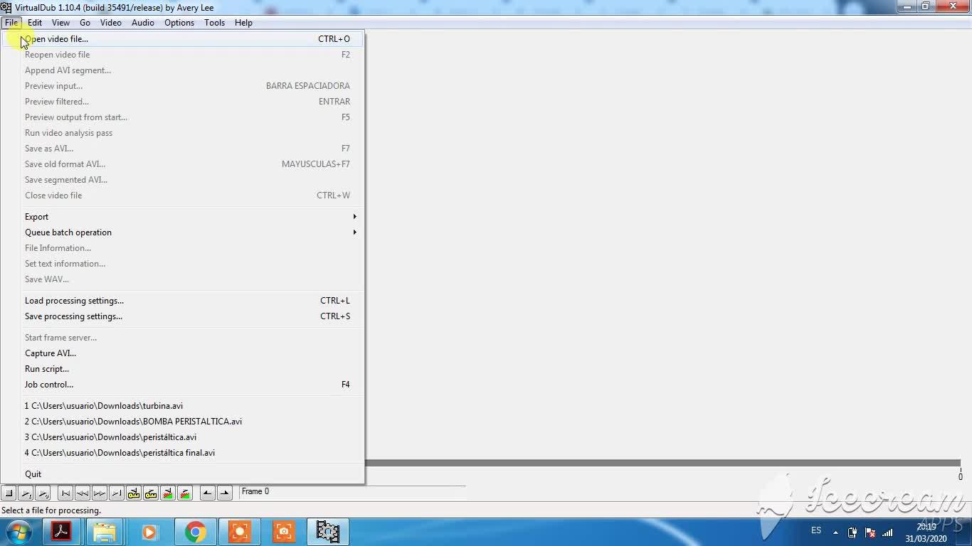Click the ES language indicator

click(816, 530)
